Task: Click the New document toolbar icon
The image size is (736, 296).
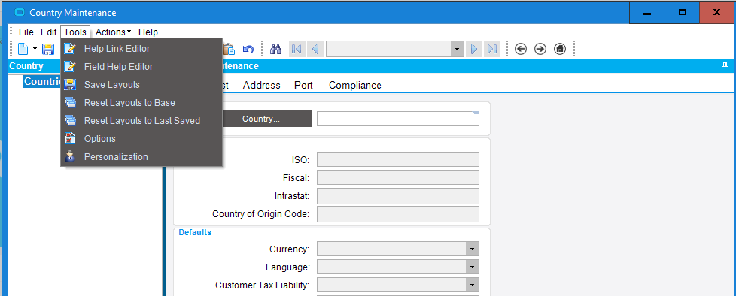Action: coord(23,49)
